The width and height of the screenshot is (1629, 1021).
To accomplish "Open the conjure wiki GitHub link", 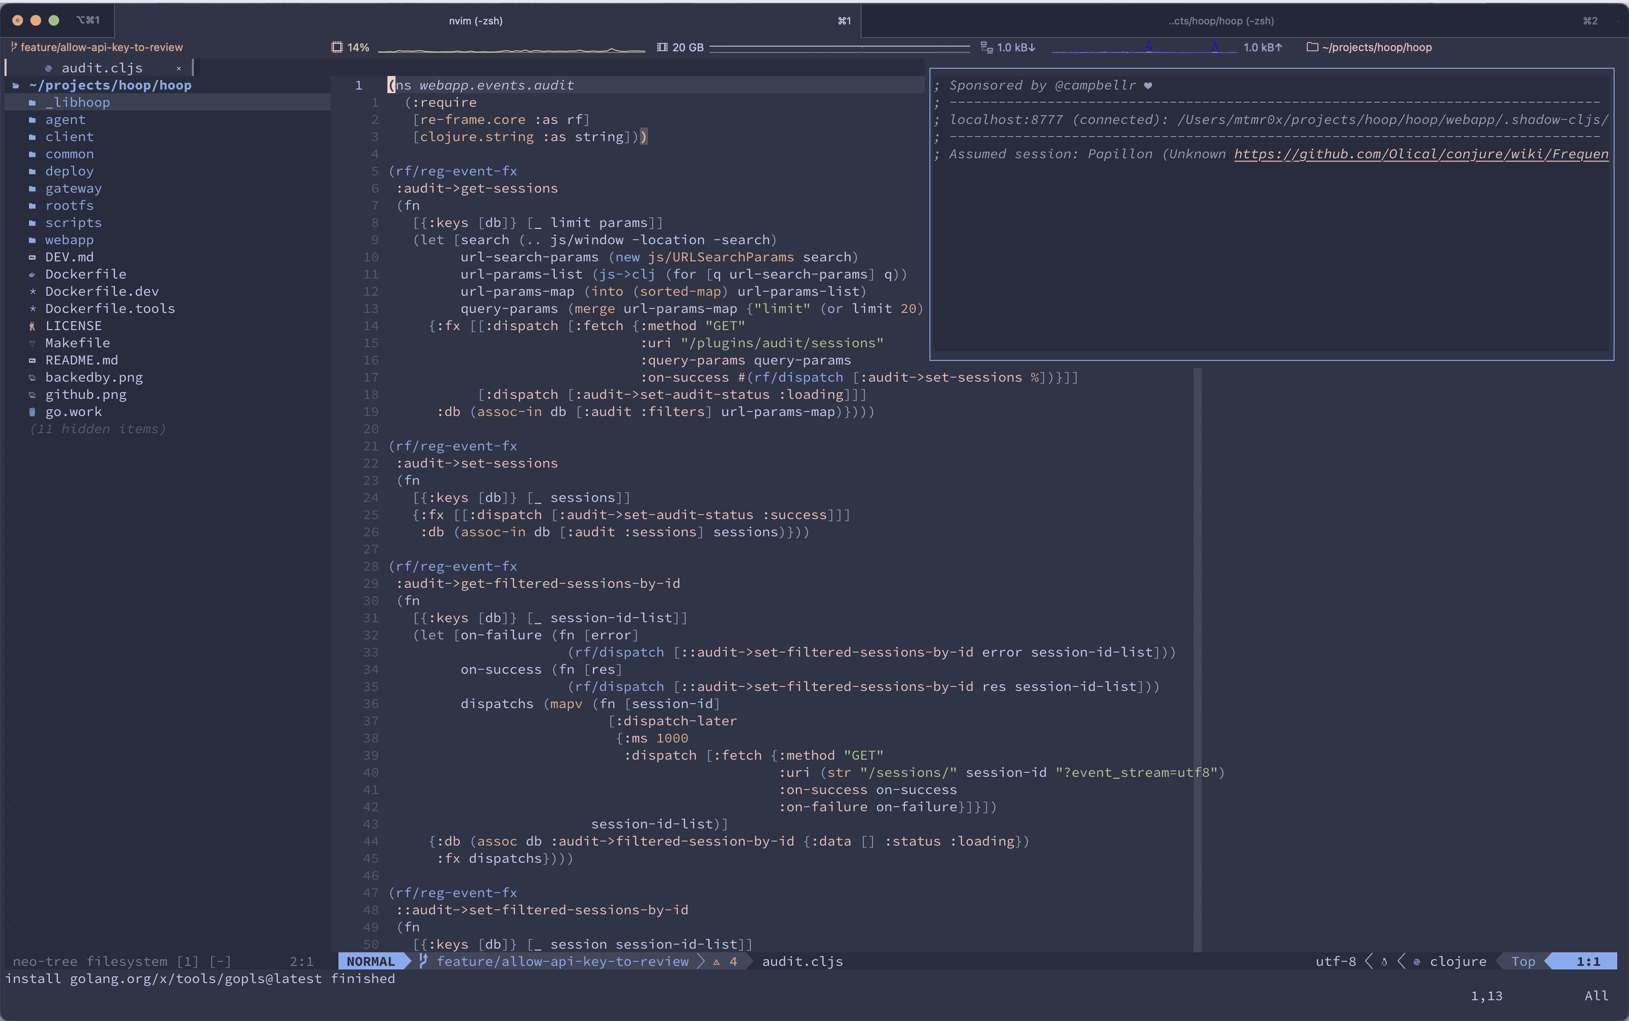I will pyautogui.click(x=1421, y=154).
